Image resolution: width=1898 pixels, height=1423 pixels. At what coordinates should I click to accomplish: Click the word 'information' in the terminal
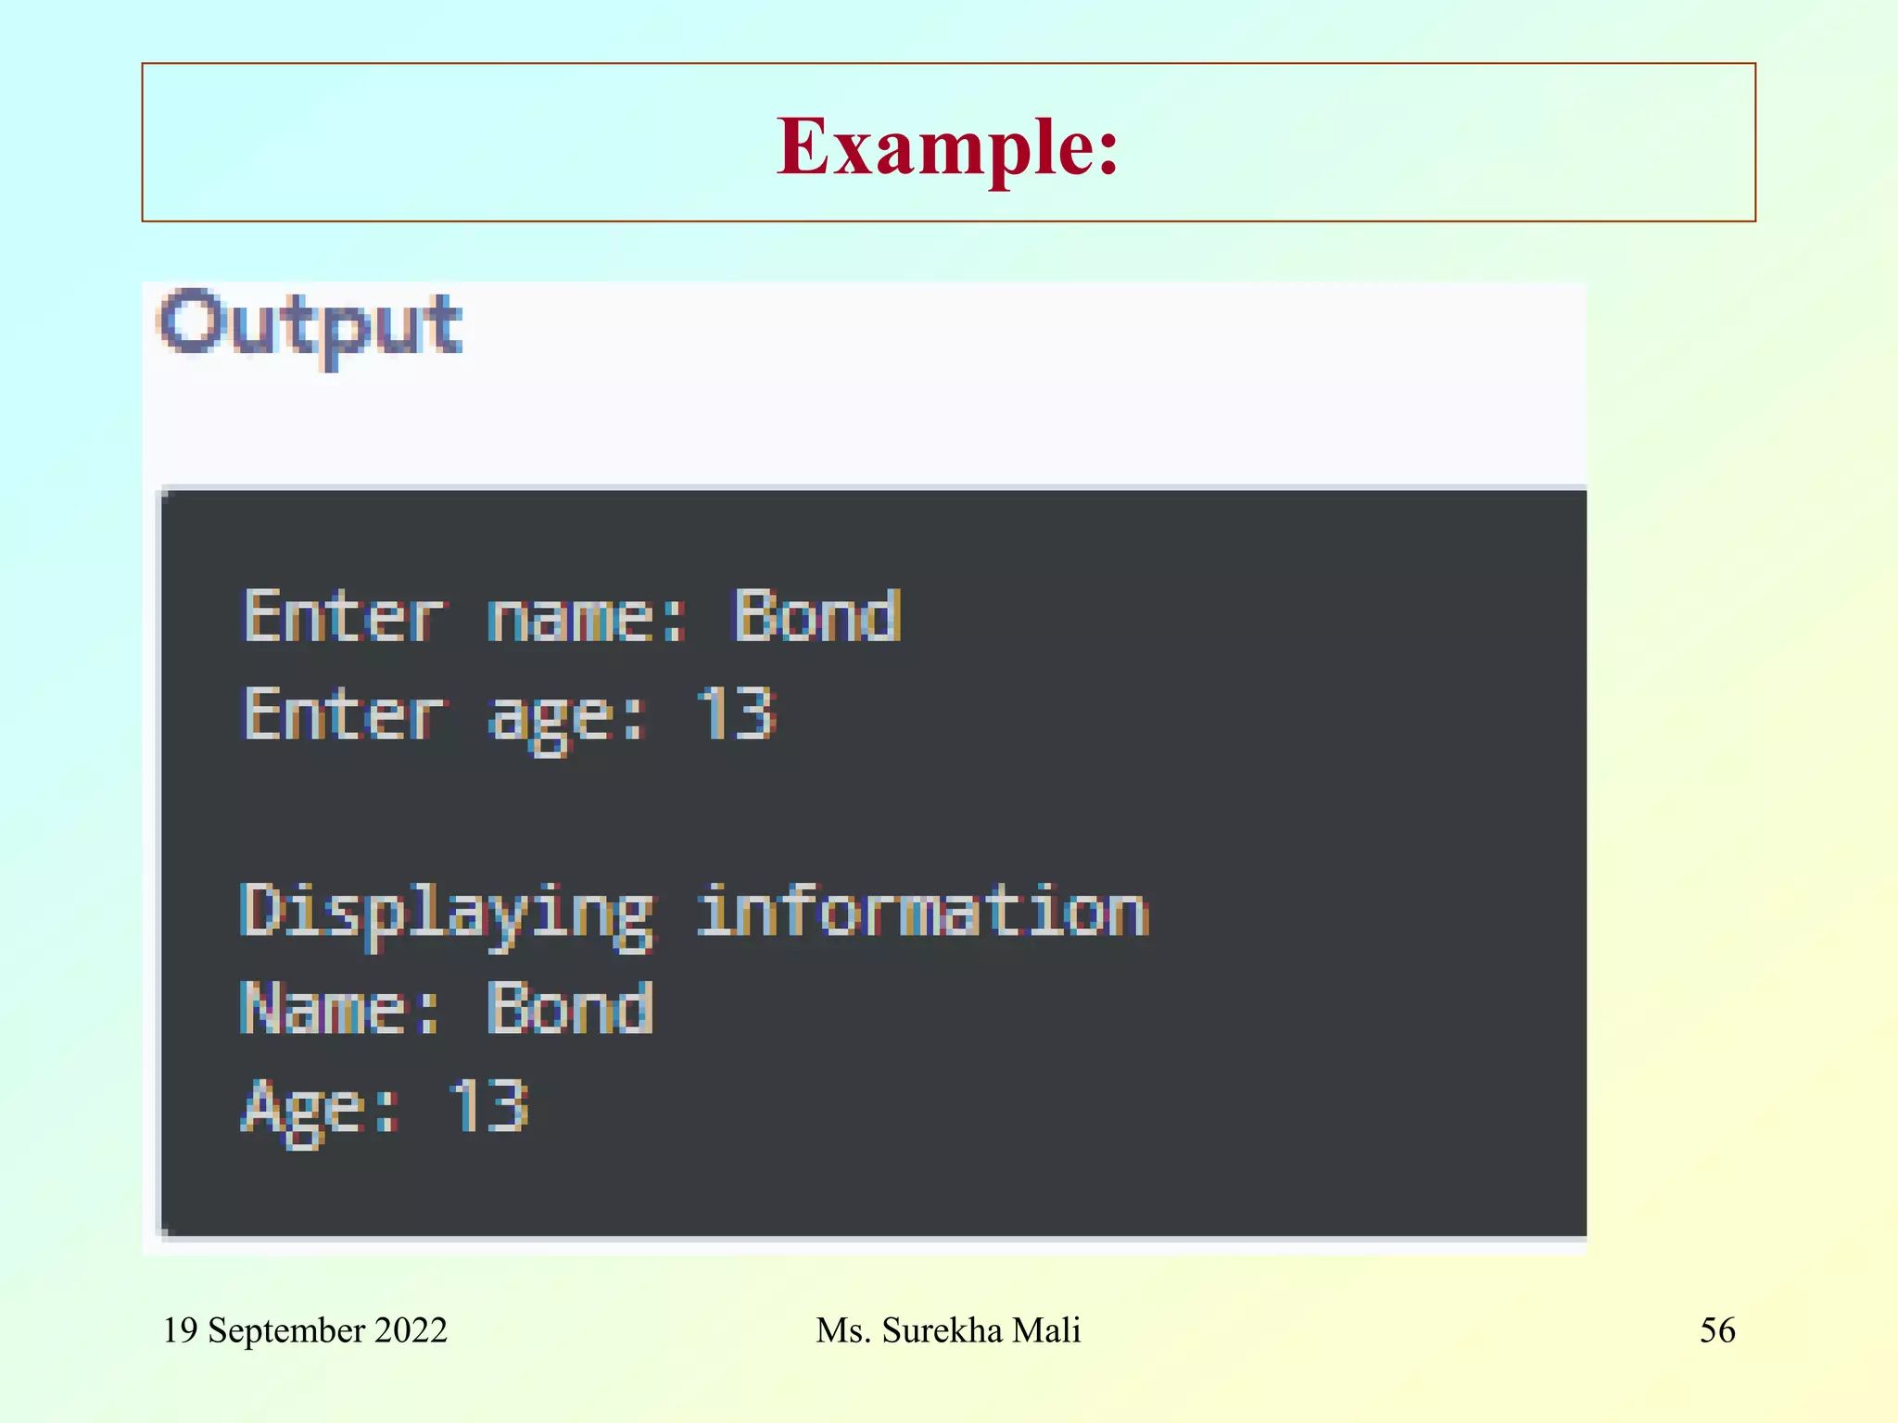[x=923, y=912]
